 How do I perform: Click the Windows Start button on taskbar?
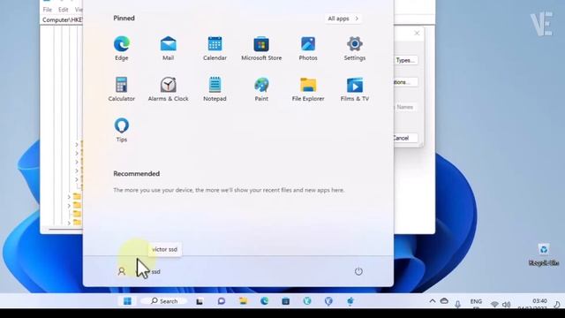(x=127, y=301)
